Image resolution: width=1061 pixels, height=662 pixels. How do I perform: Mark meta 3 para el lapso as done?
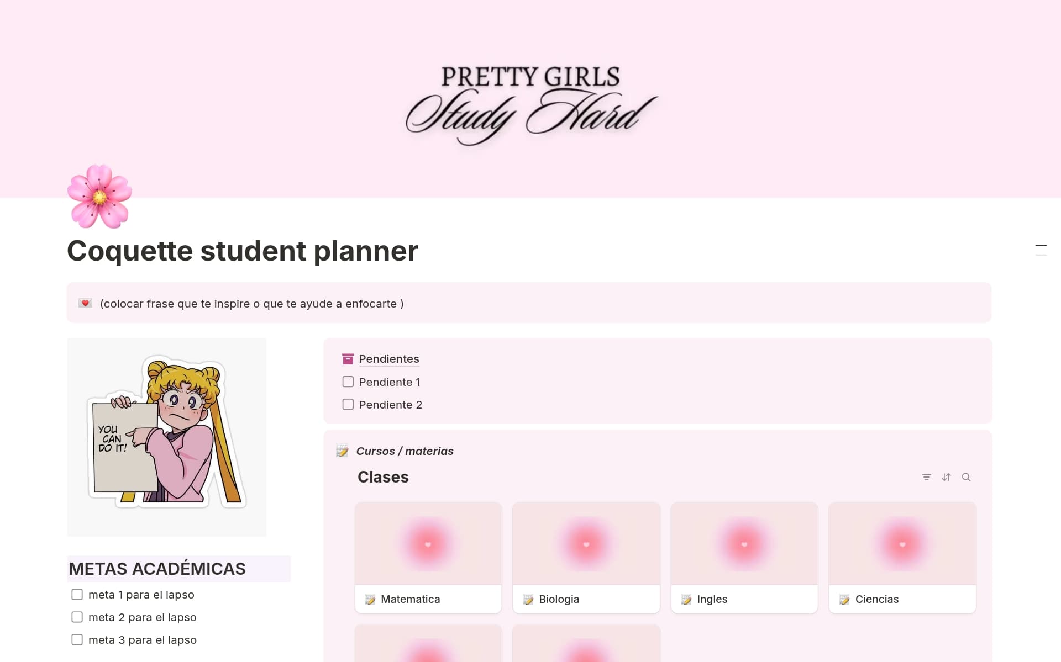pos(77,640)
